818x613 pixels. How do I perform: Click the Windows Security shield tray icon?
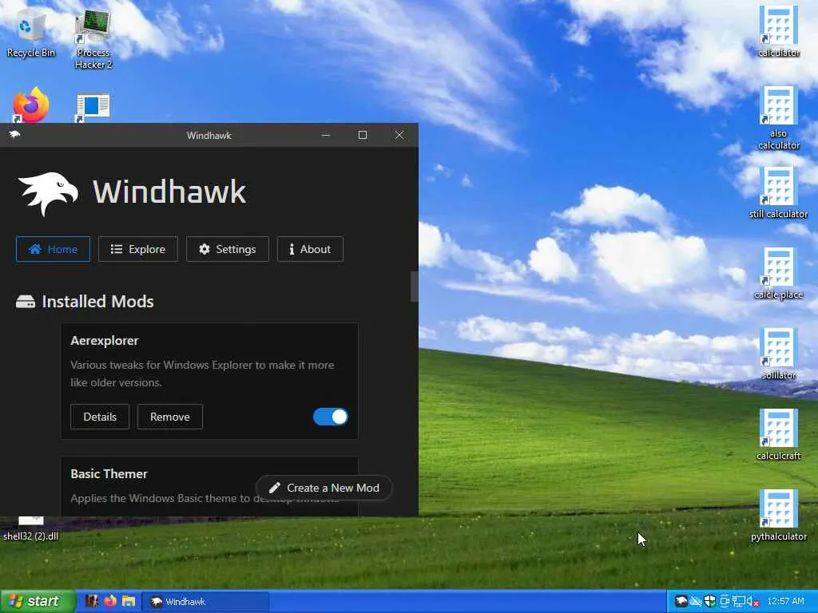point(709,601)
